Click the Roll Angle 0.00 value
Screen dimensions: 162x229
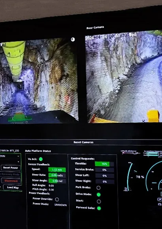[51, 186]
